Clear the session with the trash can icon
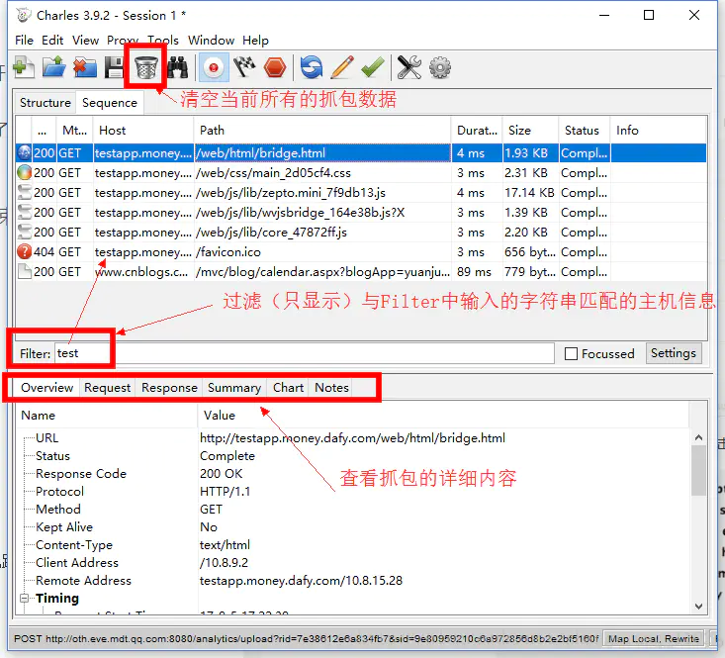This screenshot has width=725, height=658. pos(146,67)
